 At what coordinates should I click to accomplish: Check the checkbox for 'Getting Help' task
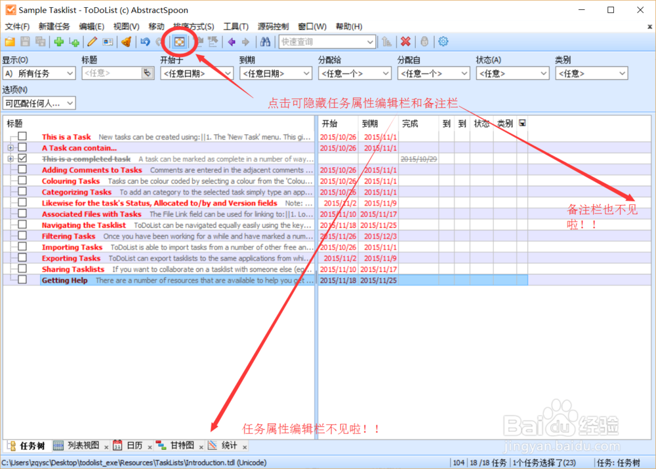point(22,280)
